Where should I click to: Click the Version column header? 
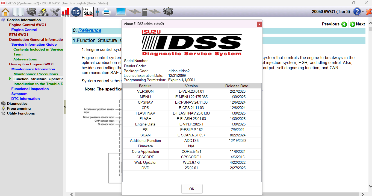191,86
